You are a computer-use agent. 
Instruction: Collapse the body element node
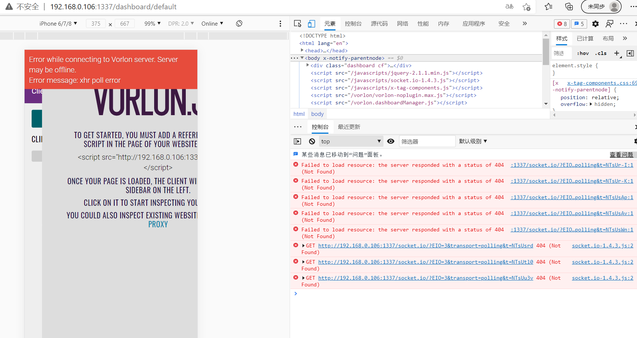302,58
